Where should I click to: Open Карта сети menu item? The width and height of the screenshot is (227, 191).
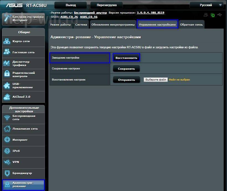[24, 41]
